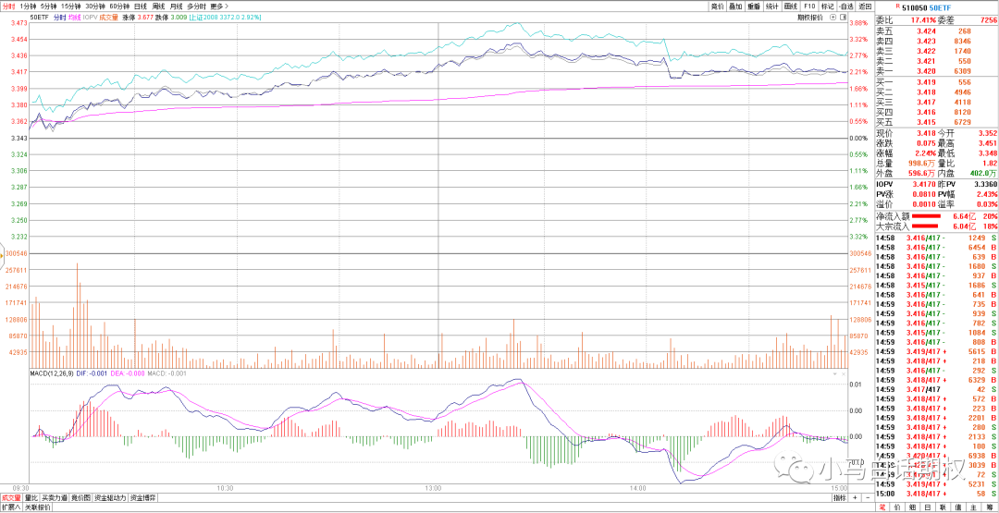Select the 资金博弈 bottom tab
This screenshot has width=999, height=513.
coord(143,497)
